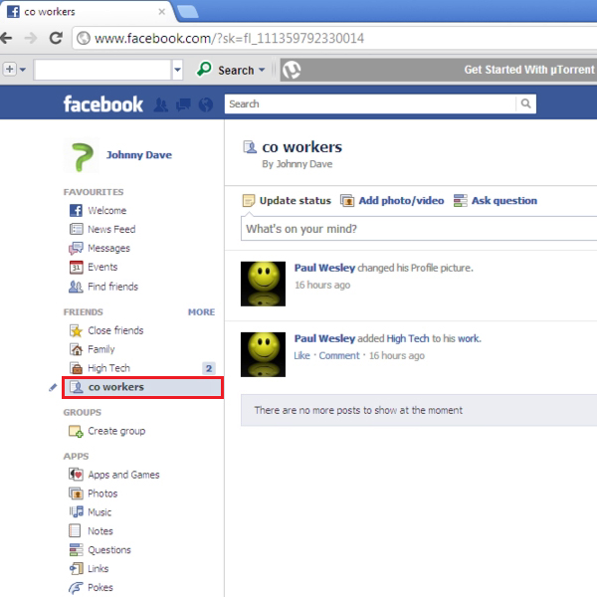The image size is (597, 597).
Task: Click pencil edit icon beside co workers
Action: coord(53,387)
